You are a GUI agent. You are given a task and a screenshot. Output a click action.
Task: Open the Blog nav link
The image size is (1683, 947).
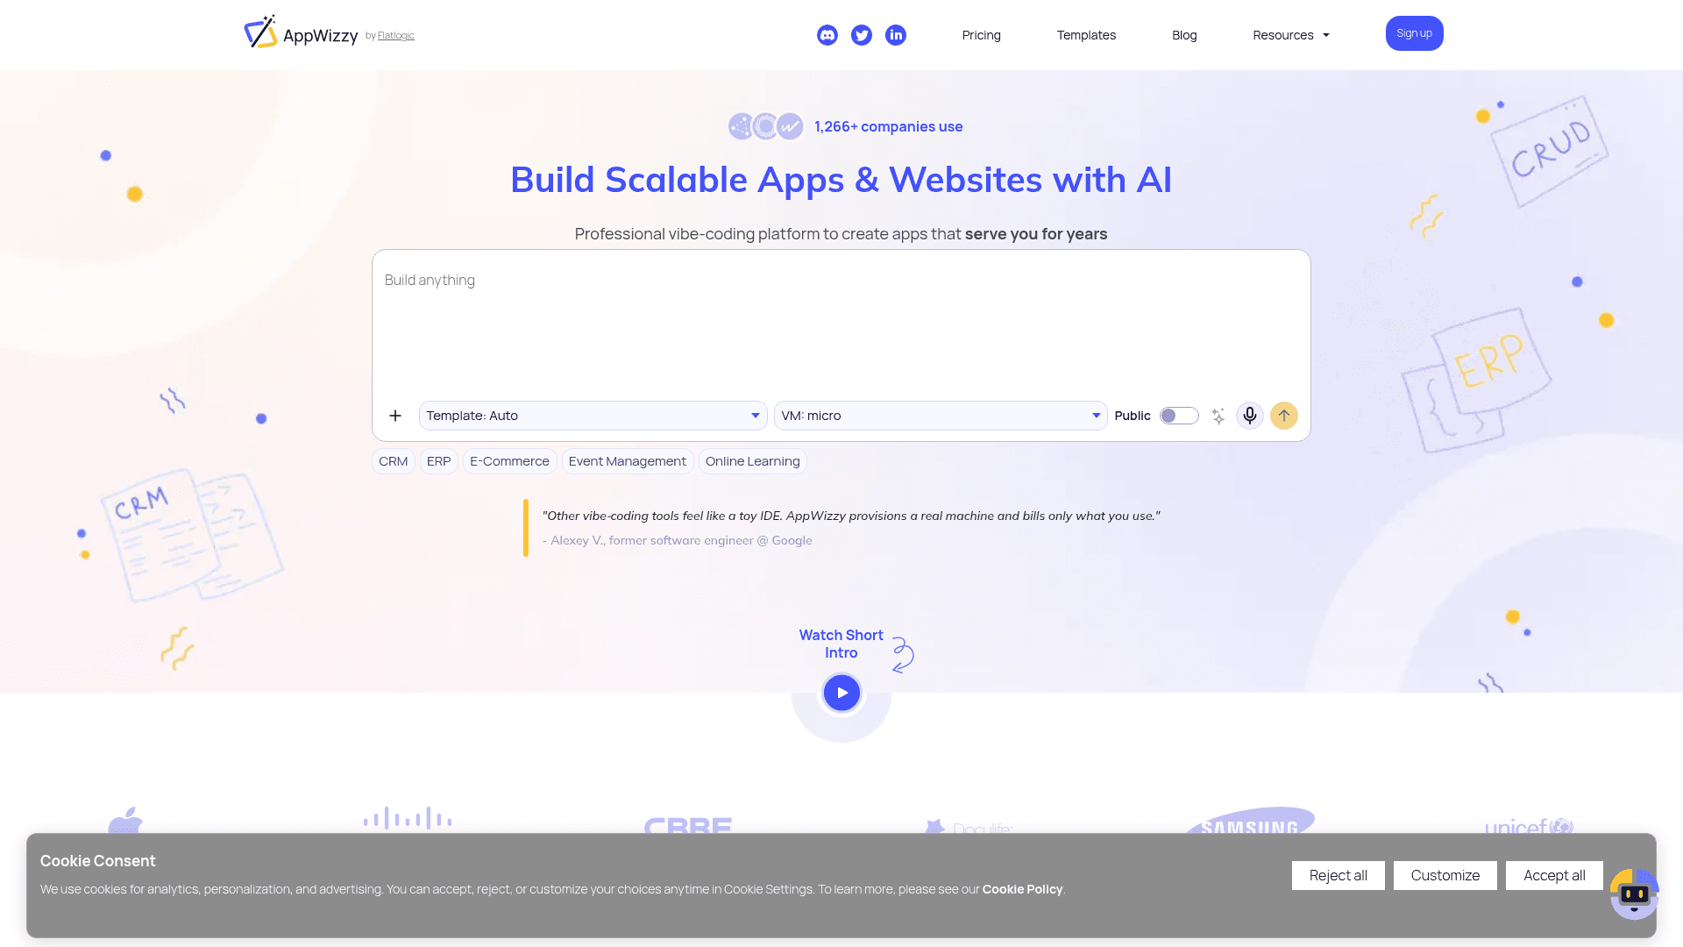click(x=1184, y=35)
